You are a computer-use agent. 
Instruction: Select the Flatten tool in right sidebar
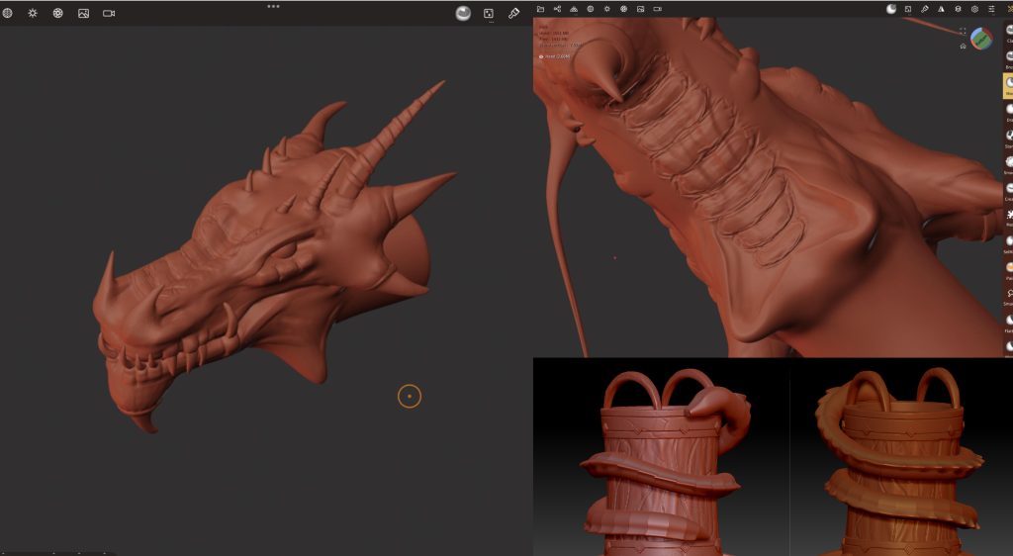pyautogui.click(x=1008, y=320)
